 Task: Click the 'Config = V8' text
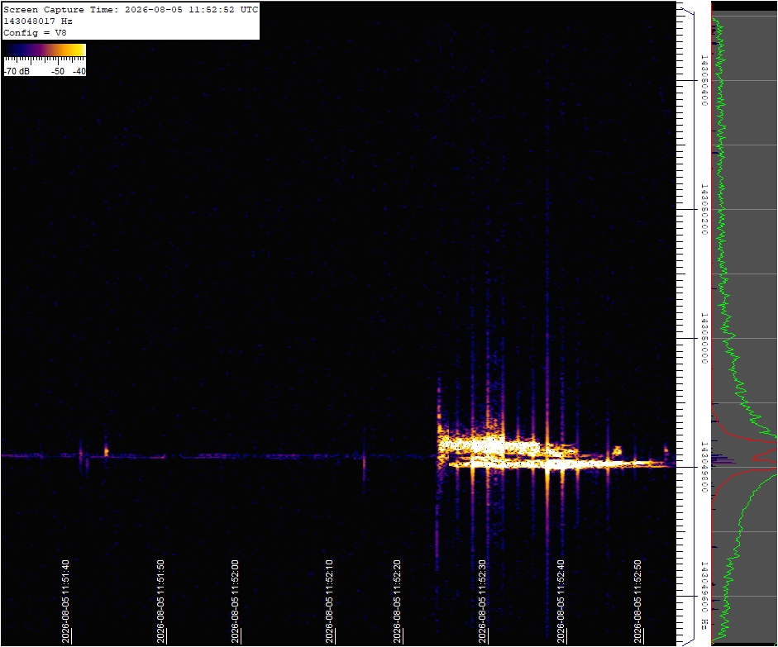[x=35, y=33]
